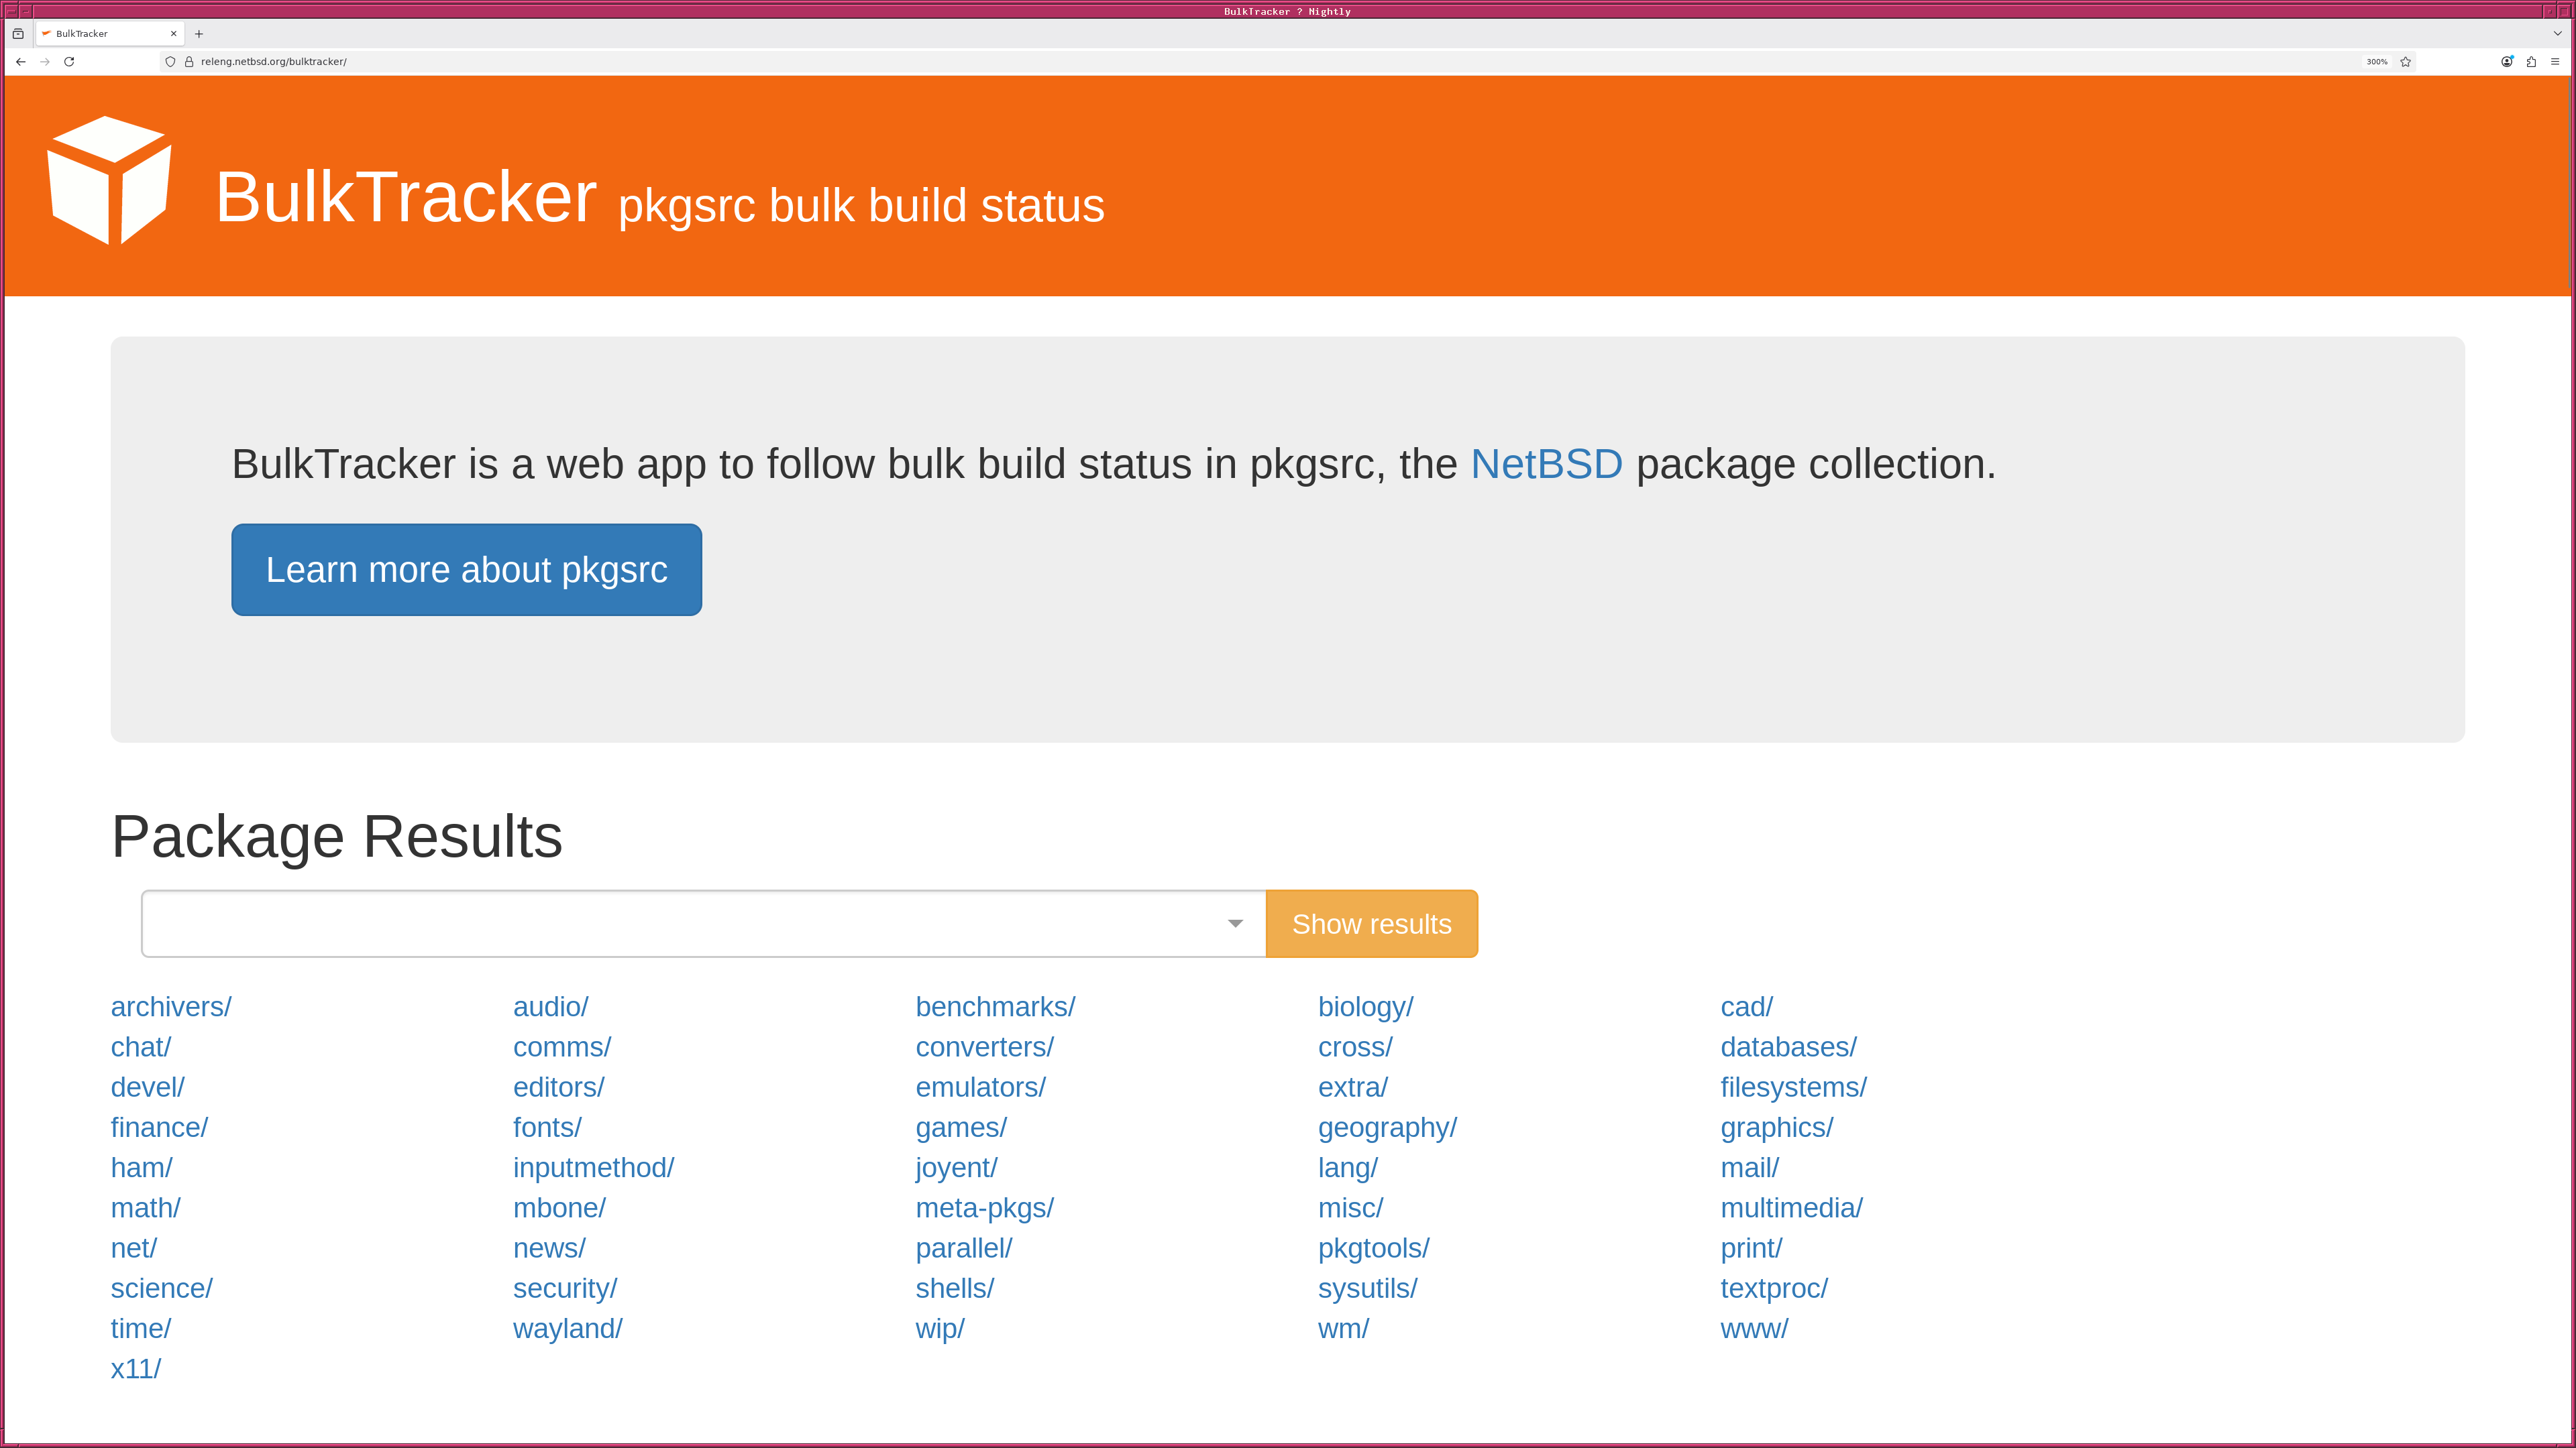
Task: Open the fonts/ category
Action: [548, 1127]
